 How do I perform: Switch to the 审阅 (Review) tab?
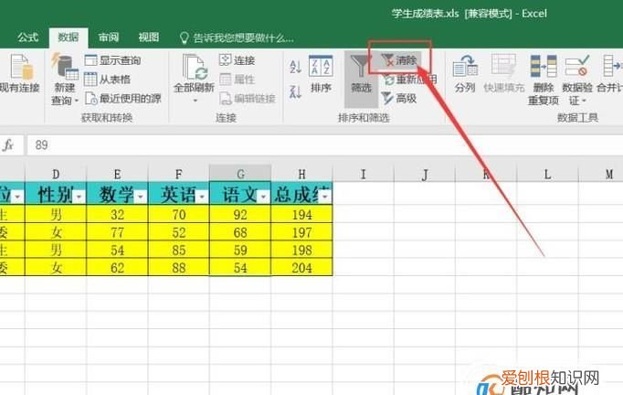coord(109,37)
